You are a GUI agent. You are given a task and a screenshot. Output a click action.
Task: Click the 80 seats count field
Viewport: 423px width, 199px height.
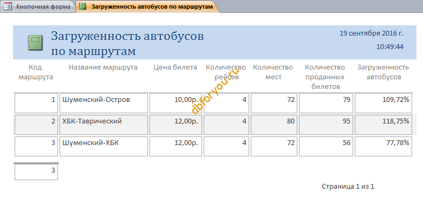[x=274, y=125]
